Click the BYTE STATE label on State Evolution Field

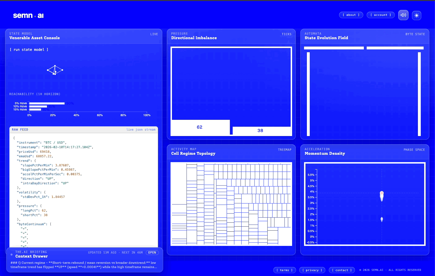(415, 34)
